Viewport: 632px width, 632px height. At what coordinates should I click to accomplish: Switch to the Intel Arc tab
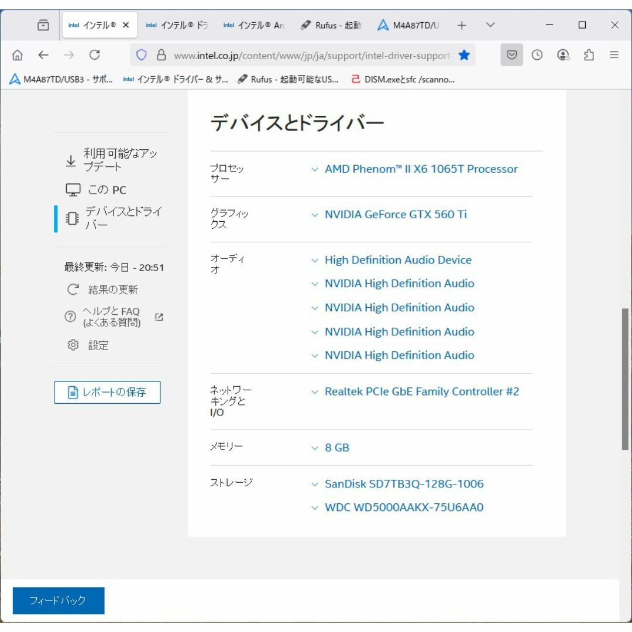tap(254, 25)
